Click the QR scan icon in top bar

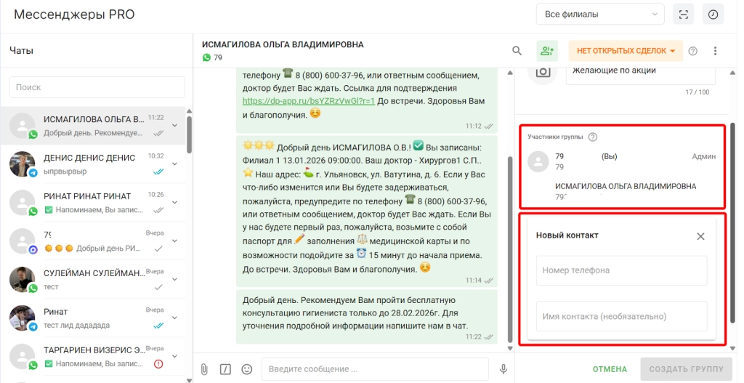(682, 15)
